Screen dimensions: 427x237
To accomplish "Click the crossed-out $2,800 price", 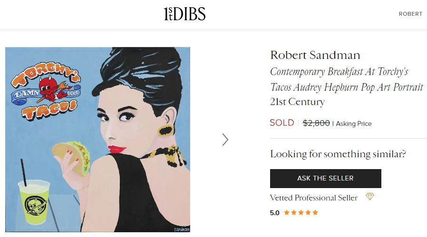I will click(x=316, y=123).
